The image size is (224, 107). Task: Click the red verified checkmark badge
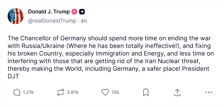pos(74,12)
